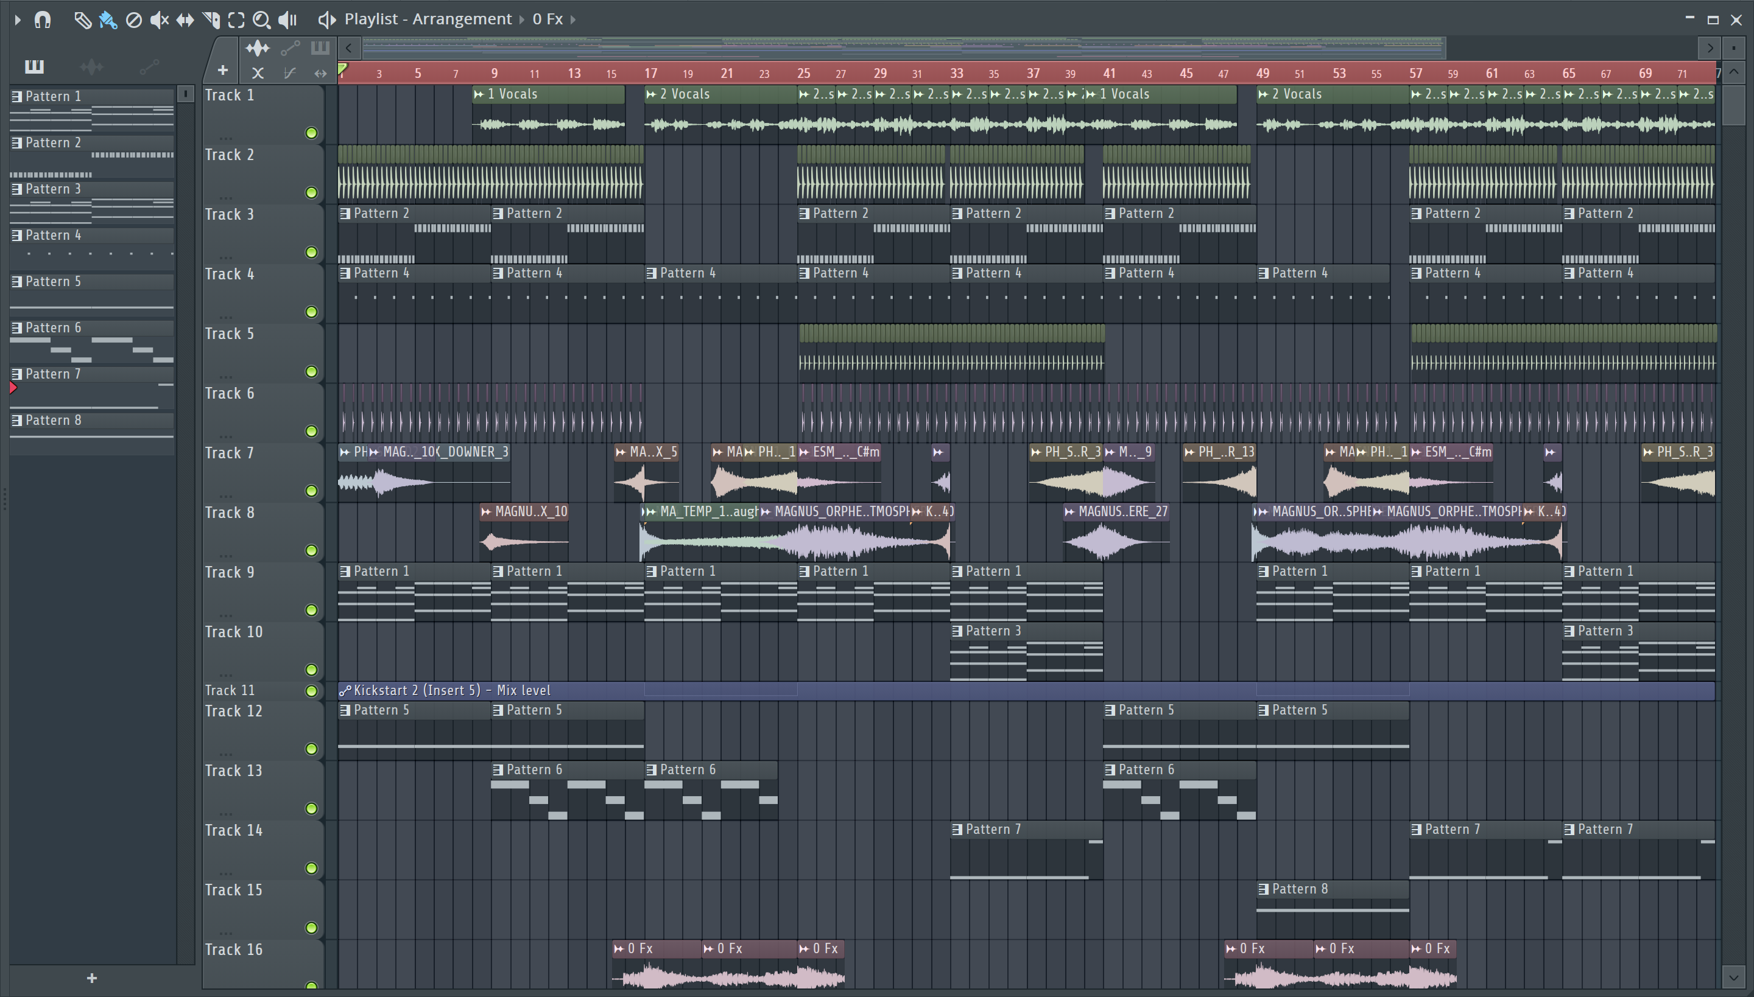Image resolution: width=1754 pixels, height=997 pixels.
Task: Click the playlist vertical scrollbar thumb
Action: coord(1734,105)
